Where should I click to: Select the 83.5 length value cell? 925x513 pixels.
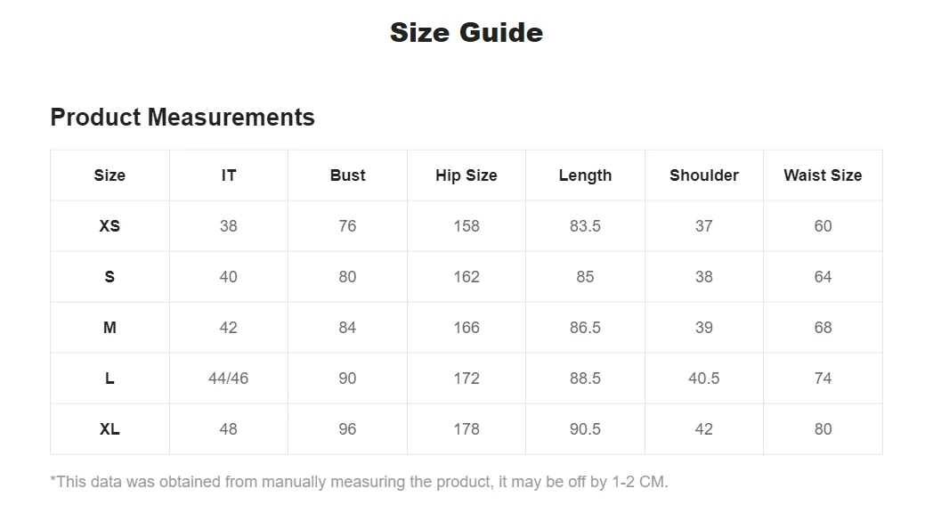585,226
